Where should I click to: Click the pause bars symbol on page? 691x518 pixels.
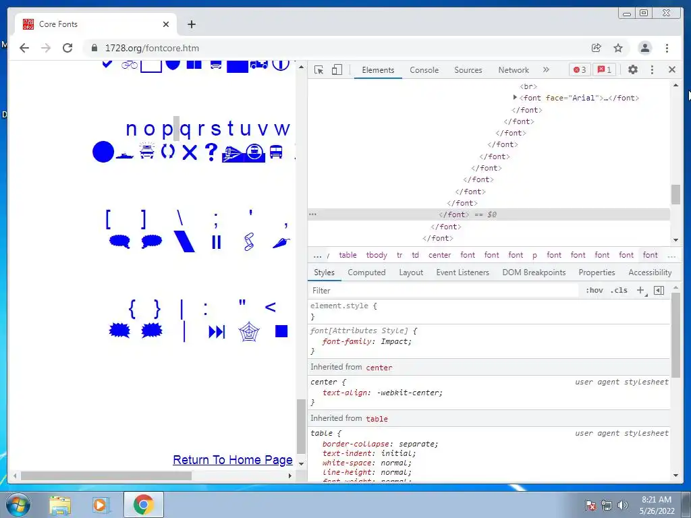point(216,242)
